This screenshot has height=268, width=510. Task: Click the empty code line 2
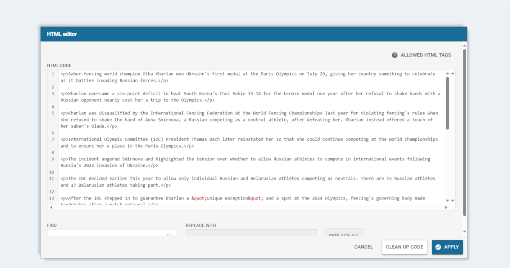click(x=251, y=87)
